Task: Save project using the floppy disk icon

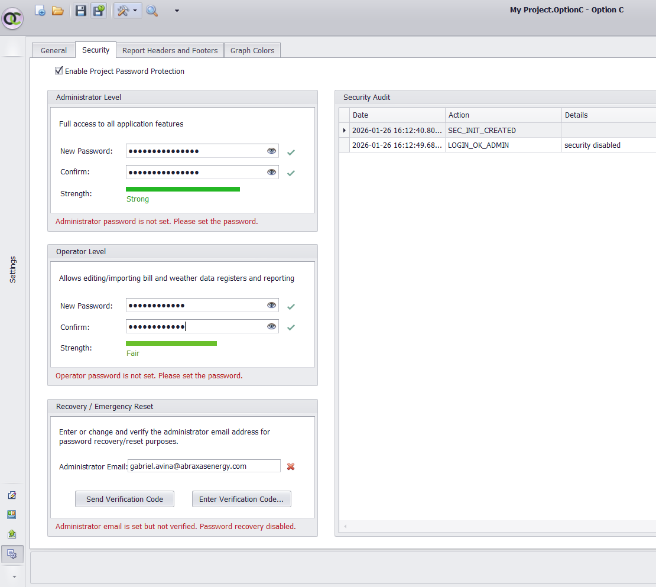Action: (x=81, y=11)
